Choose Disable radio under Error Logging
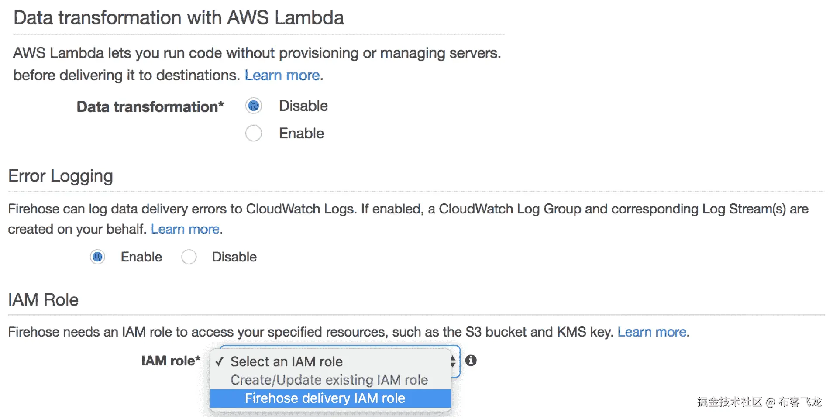 click(189, 257)
